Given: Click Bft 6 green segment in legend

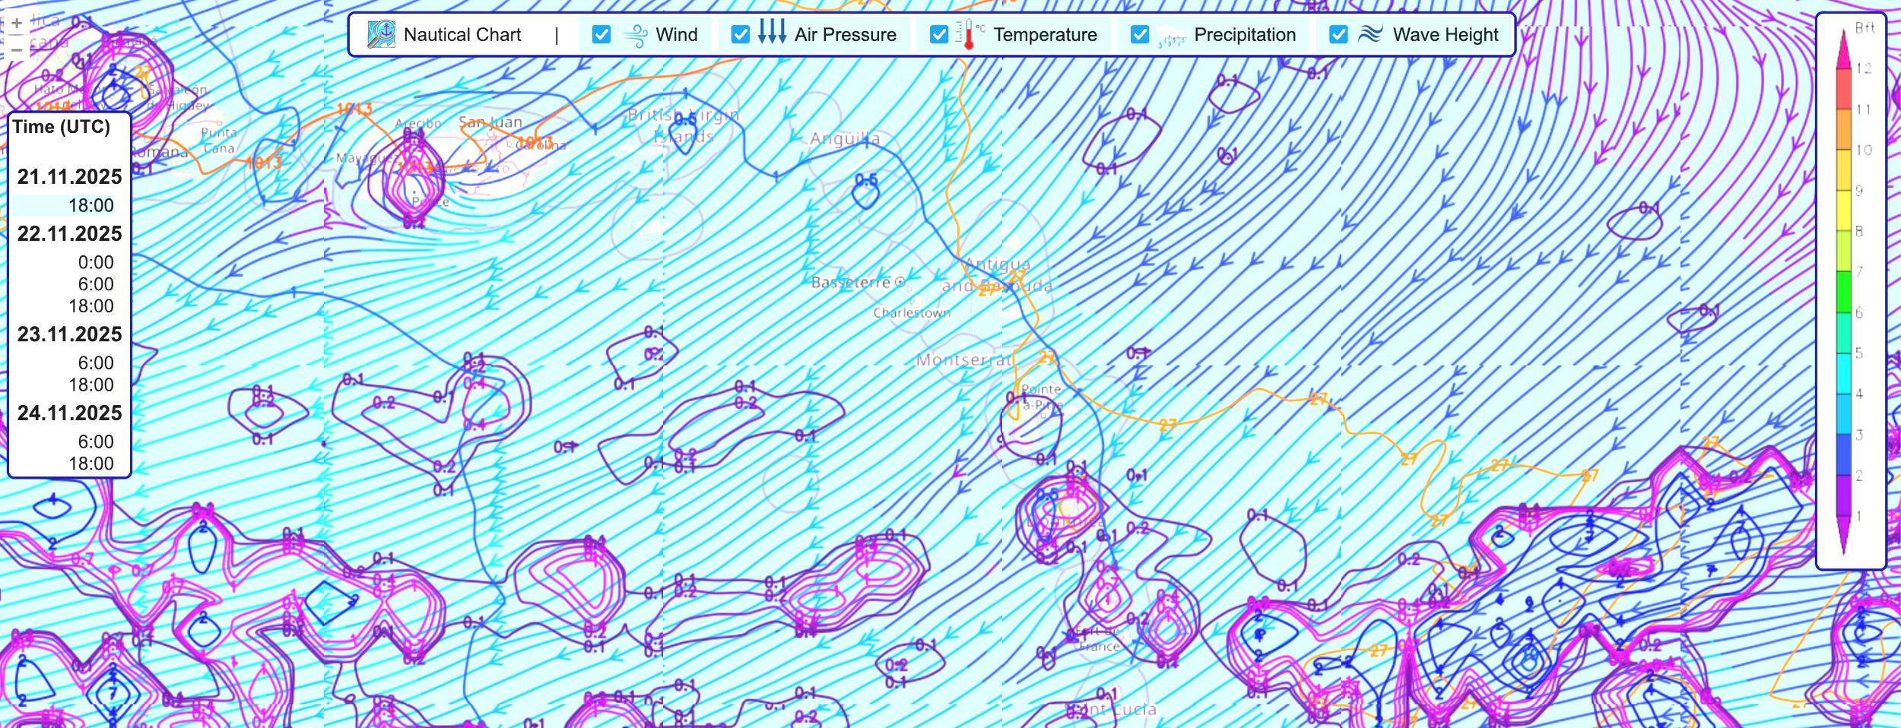Looking at the screenshot, I should (x=1844, y=292).
